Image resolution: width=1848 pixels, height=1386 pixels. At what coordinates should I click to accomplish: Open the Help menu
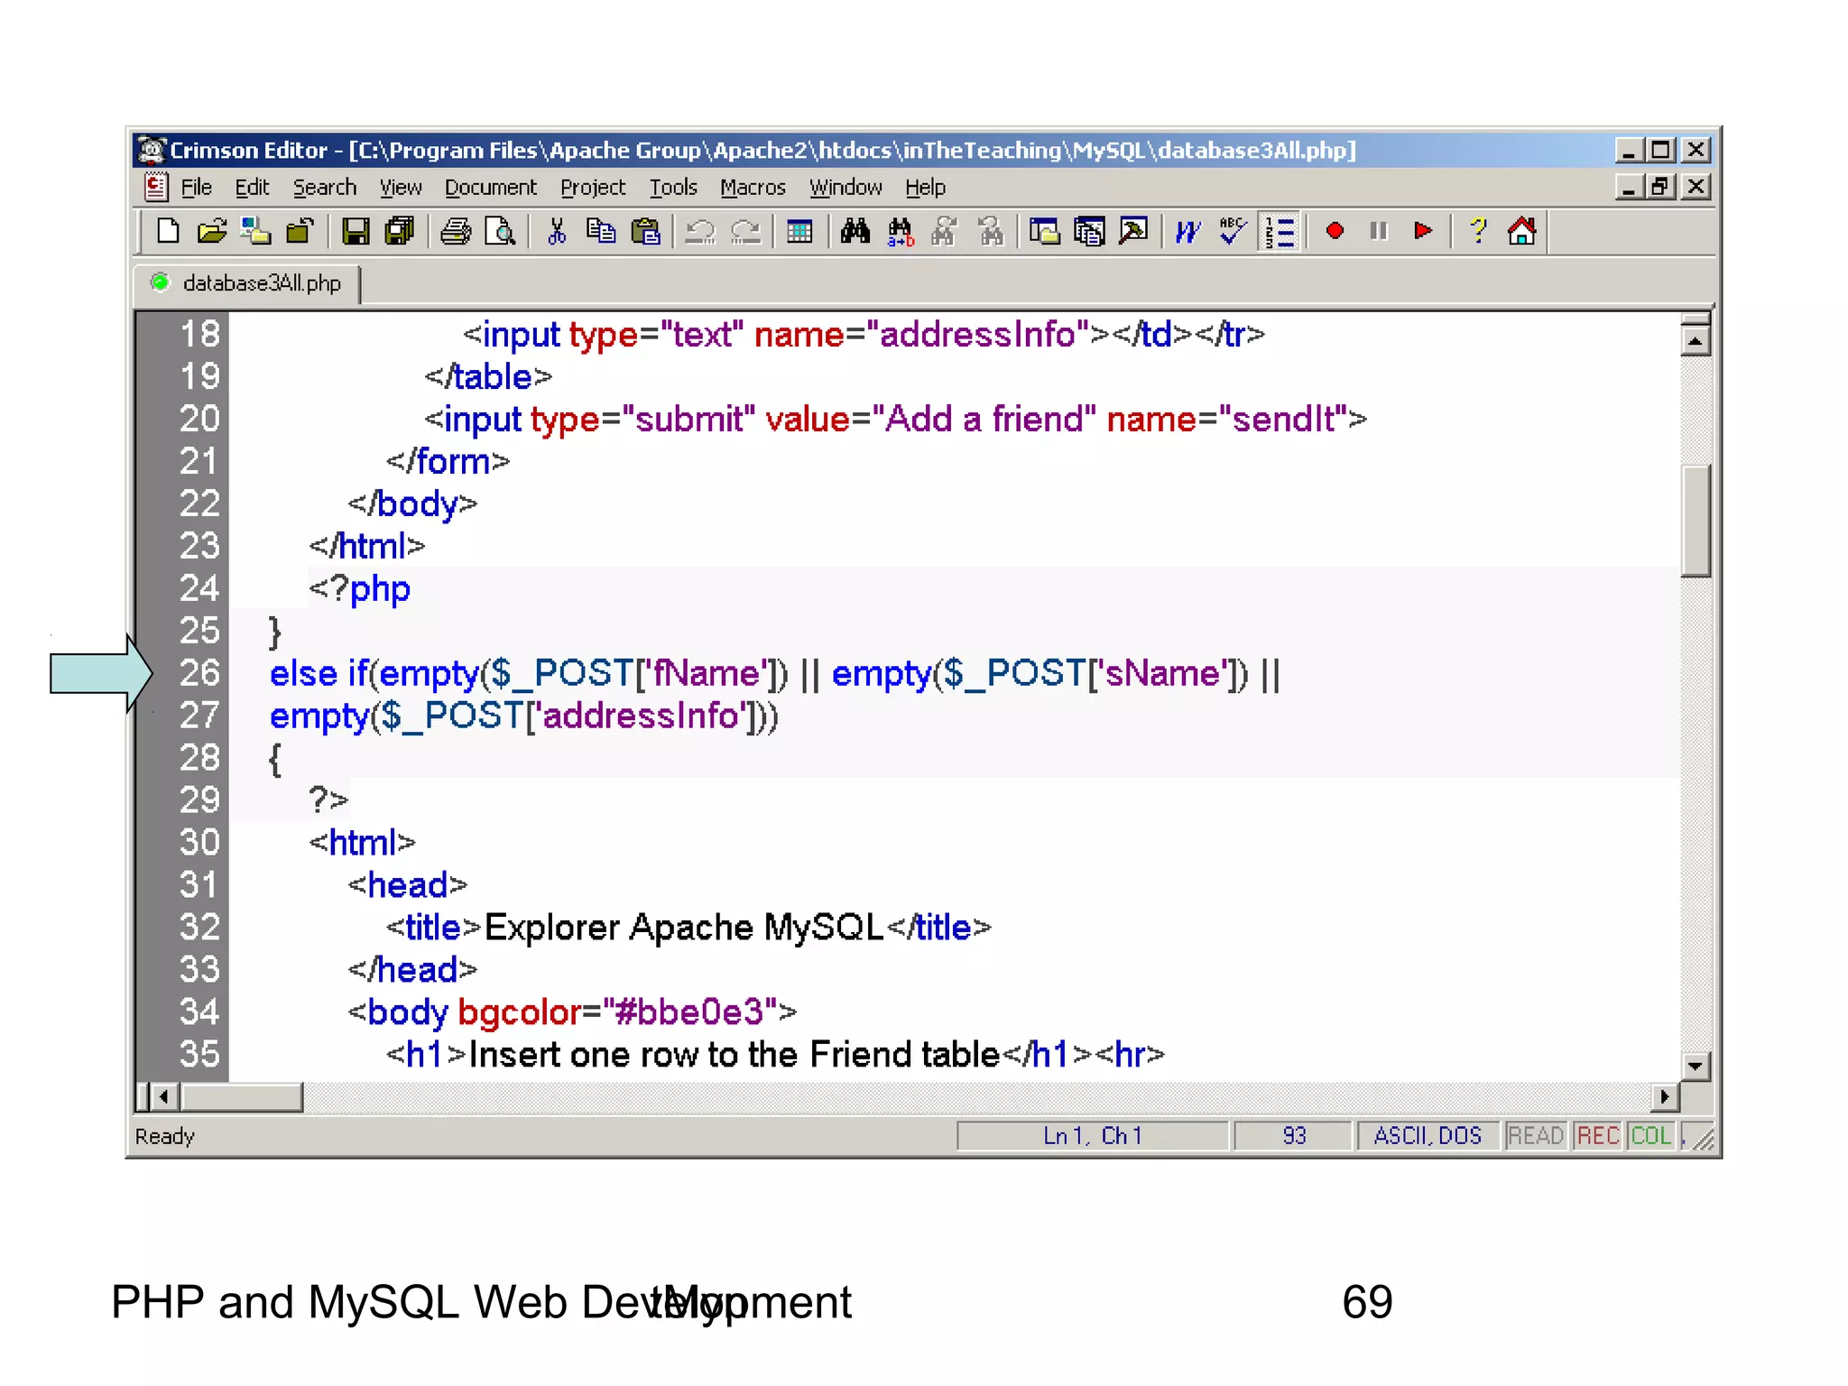coord(925,188)
